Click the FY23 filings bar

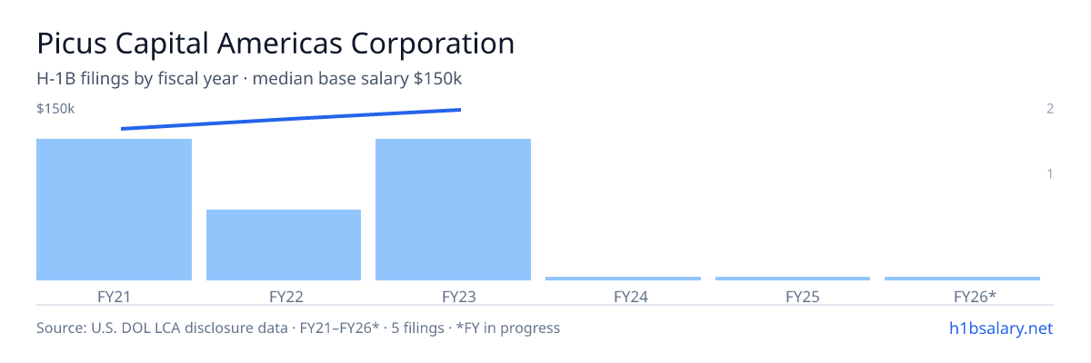coord(453,210)
